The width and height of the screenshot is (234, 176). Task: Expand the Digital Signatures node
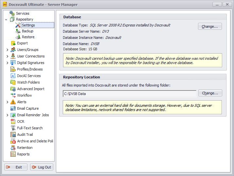click(x=7, y=63)
